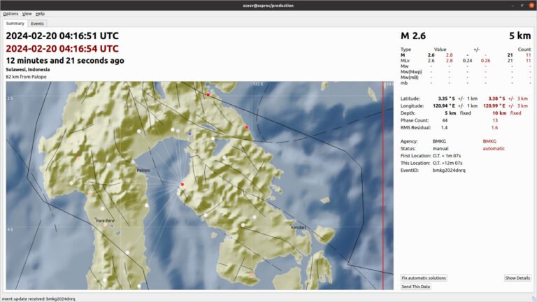Screen dimensions: 537x302
Task: Click the RMS Residual value 1.4
Action: 445,128
